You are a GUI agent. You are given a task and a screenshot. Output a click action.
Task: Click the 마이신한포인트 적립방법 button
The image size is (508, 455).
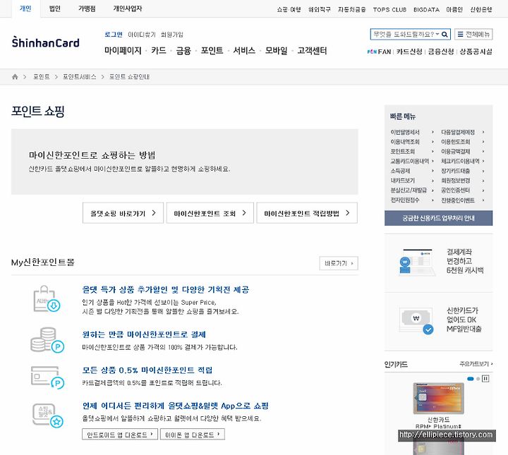point(307,213)
